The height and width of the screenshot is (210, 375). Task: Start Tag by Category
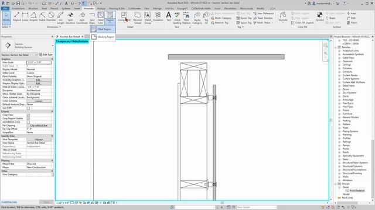[x=197, y=18]
